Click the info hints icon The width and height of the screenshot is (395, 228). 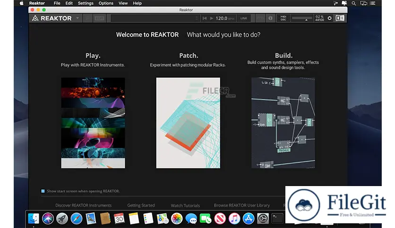[270, 18]
